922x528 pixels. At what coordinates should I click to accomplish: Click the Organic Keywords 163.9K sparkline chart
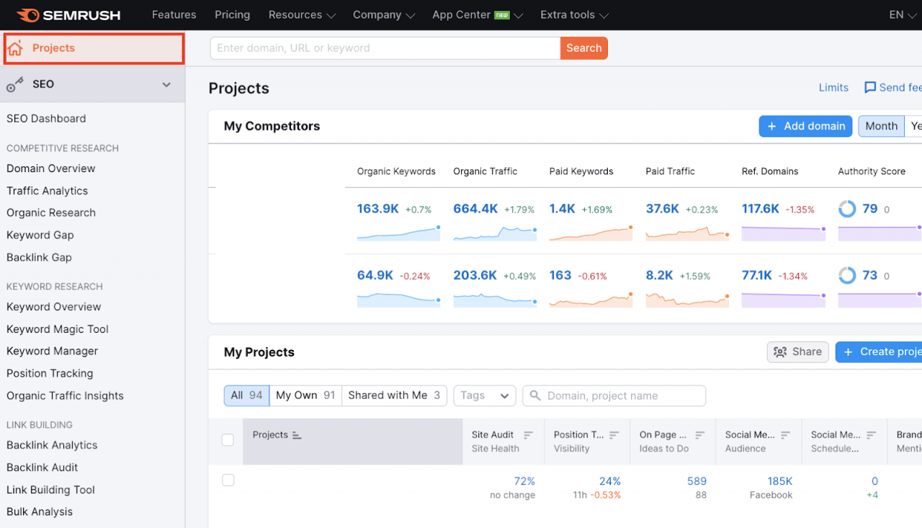click(x=398, y=233)
